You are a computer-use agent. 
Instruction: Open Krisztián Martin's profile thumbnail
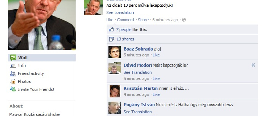pyautogui.click(x=115, y=91)
